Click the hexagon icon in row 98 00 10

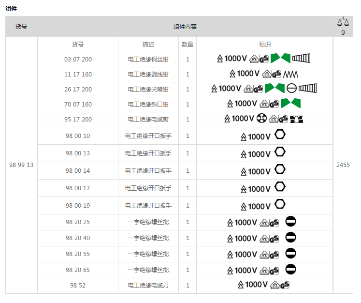coord(280,135)
